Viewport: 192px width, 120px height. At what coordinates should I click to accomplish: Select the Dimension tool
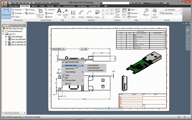click(6, 13)
